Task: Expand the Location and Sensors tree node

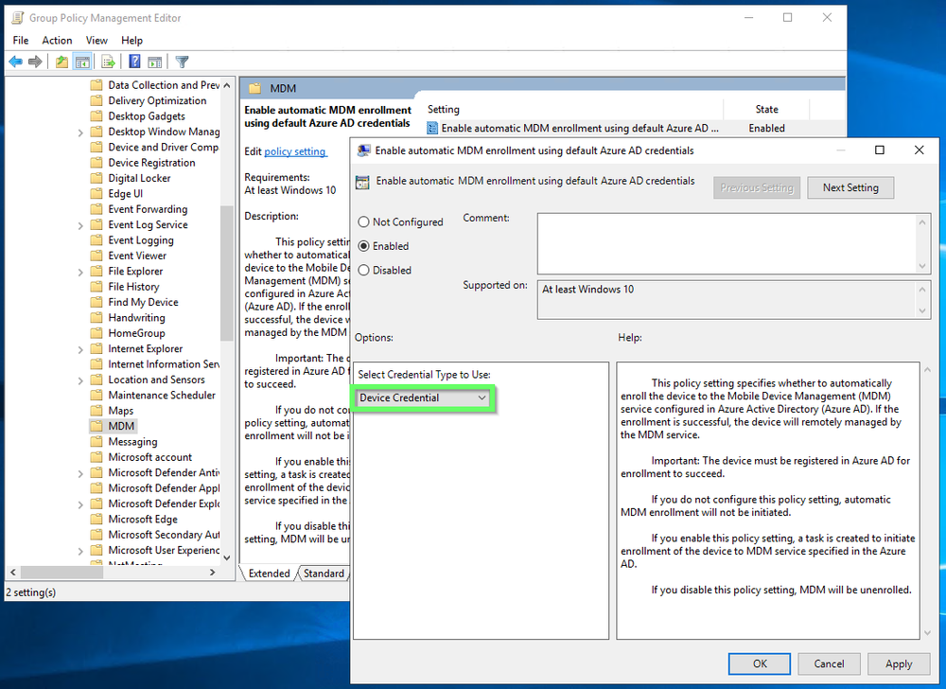Action: coord(80,380)
